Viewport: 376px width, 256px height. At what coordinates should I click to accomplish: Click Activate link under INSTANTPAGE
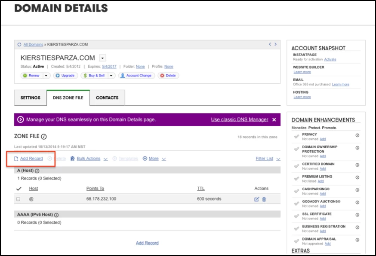tap(330, 59)
